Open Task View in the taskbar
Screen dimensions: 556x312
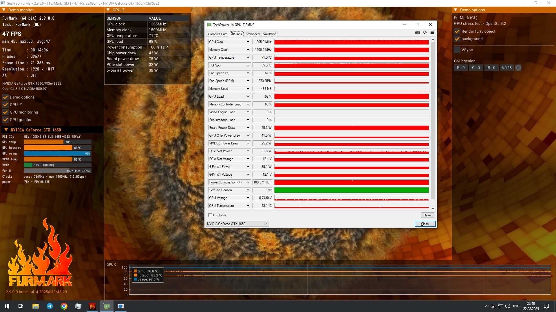tap(21, 306)
